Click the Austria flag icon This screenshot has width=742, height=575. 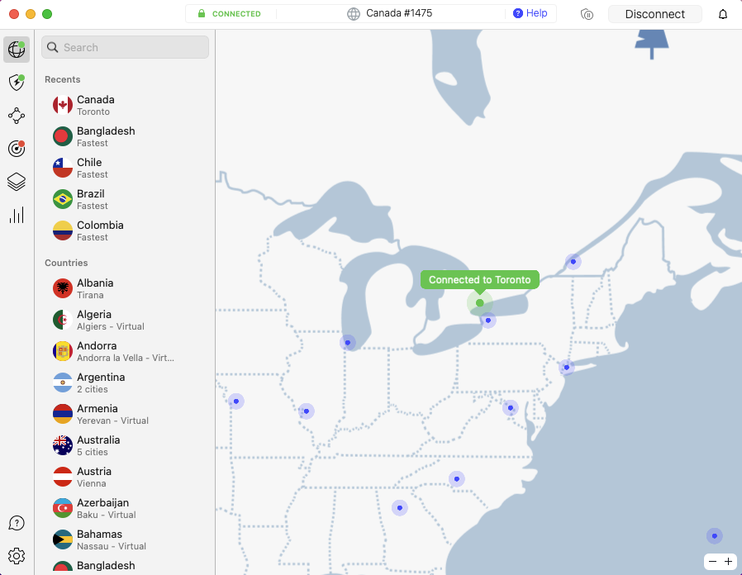click(63, 477)
